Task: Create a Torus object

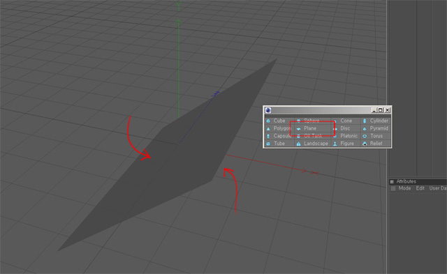Action: (373, 136)
